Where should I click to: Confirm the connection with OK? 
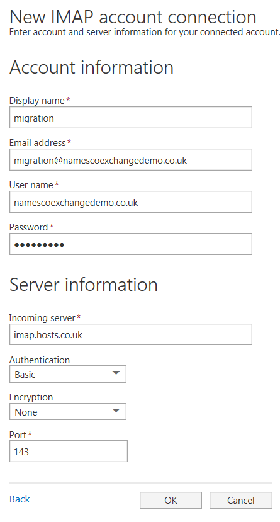(171, 501)
